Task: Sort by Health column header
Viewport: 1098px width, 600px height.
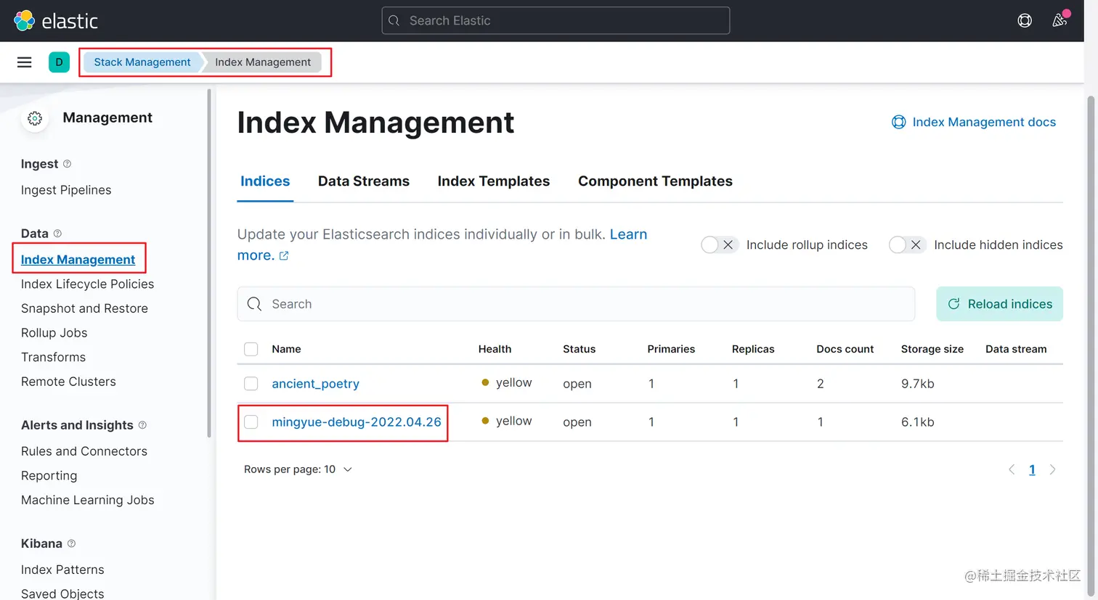Action: click(x=495, y=349)
